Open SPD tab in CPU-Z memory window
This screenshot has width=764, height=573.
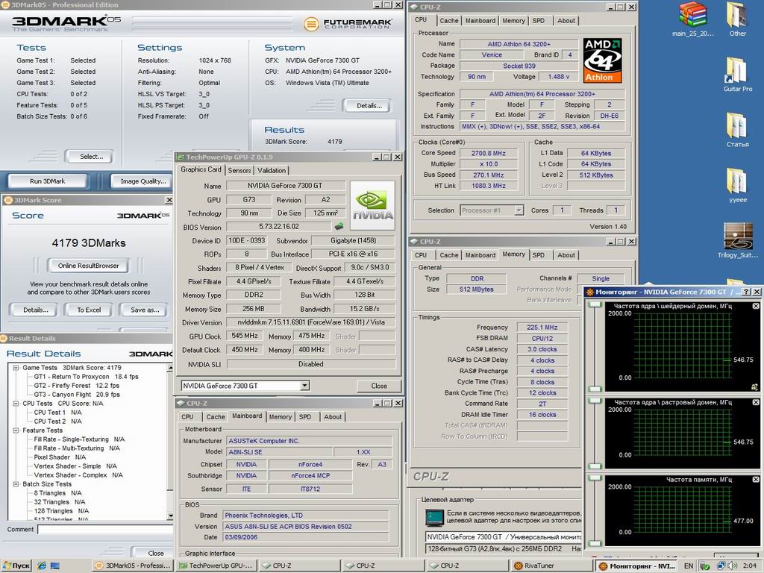click(539, 255)
